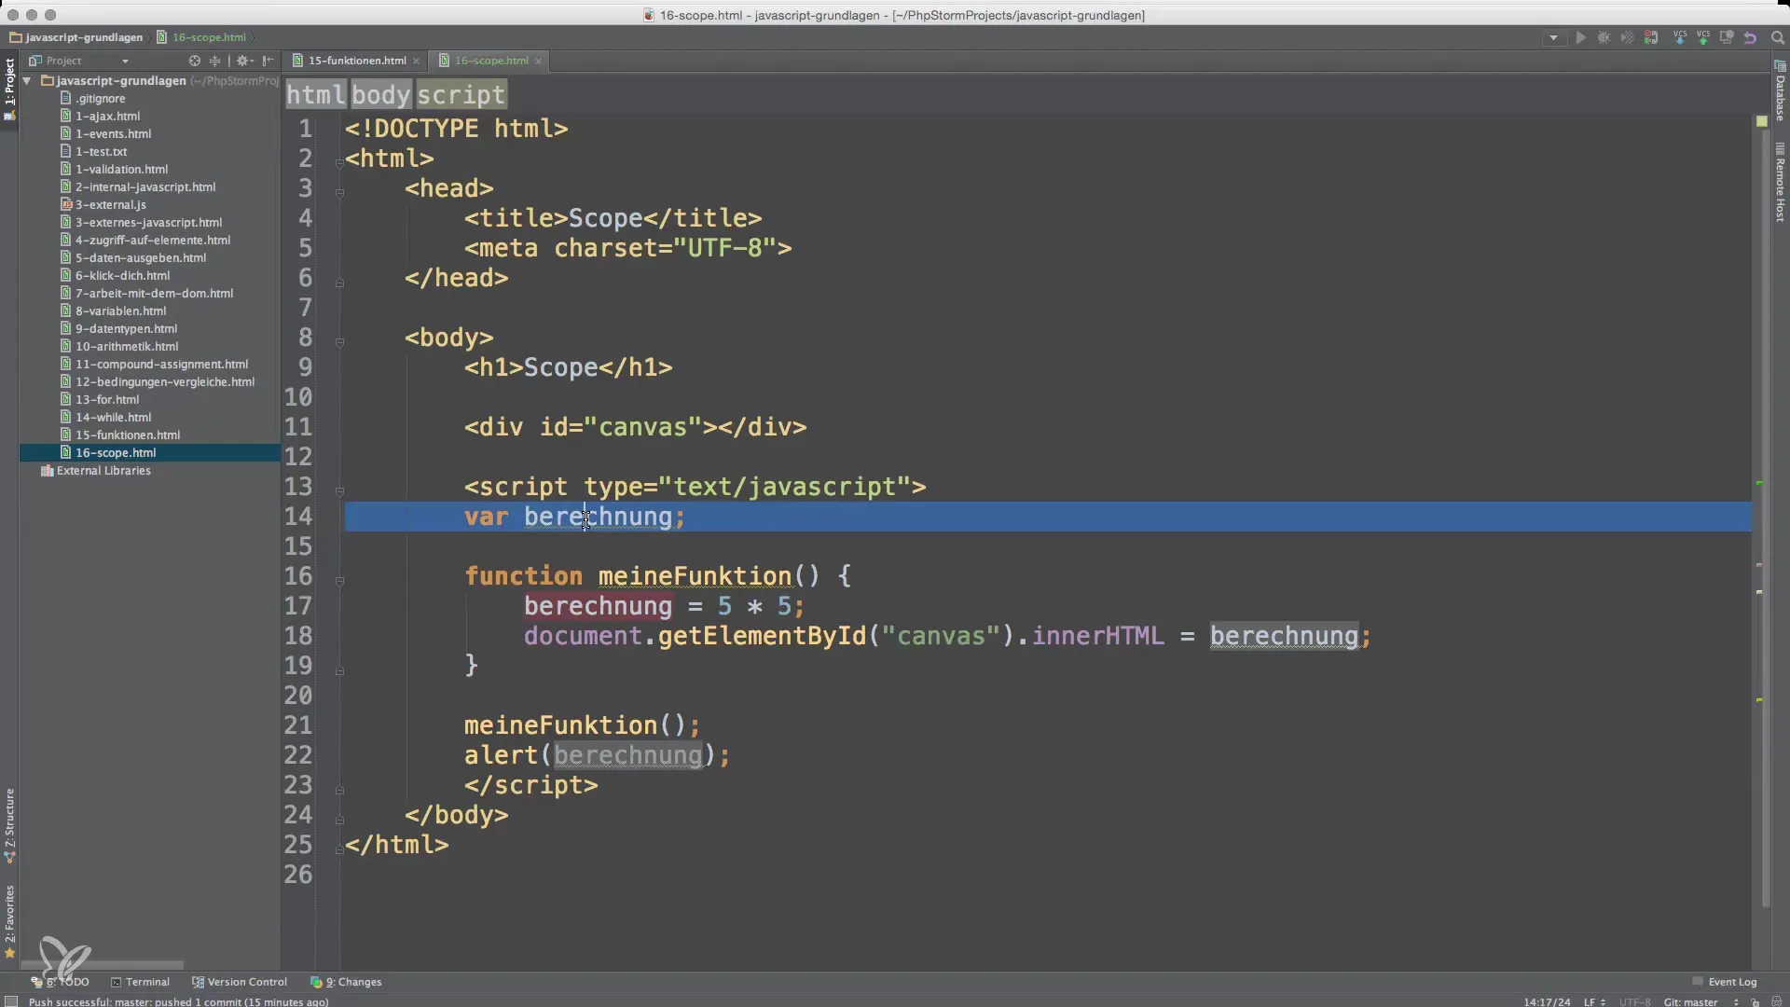Click UTF-8 encoding indicator
The height and width of the screenshot is (1007, 1790).
(1634, 1001)
